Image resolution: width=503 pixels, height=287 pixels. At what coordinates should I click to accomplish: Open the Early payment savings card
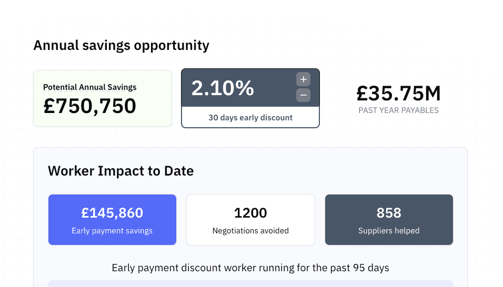[112, 220]
